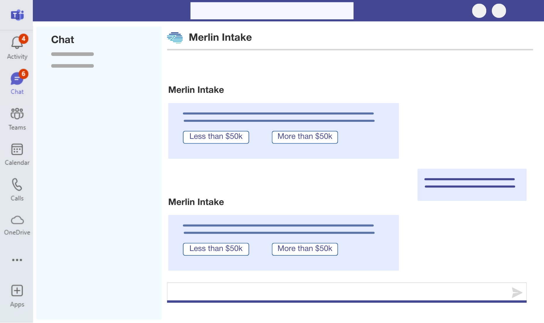Screen dimensions: 544x323
Task: Click the message compose box
Action: pos(337,292)
